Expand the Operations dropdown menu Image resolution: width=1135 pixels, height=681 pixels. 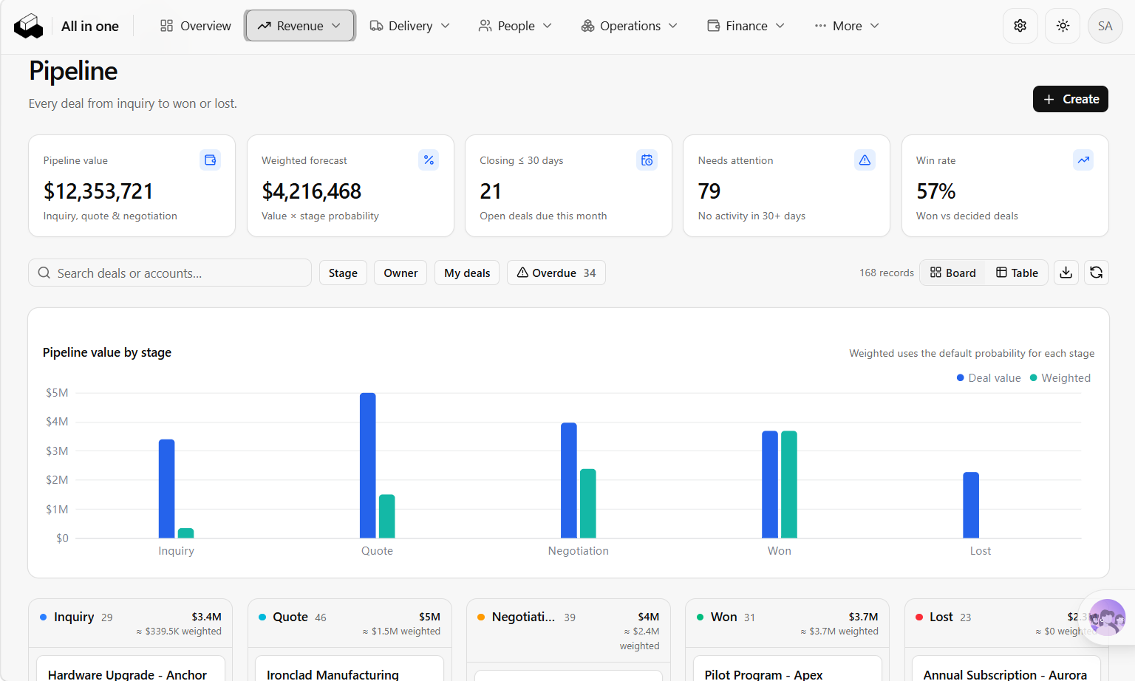click(x=630, y=26)
